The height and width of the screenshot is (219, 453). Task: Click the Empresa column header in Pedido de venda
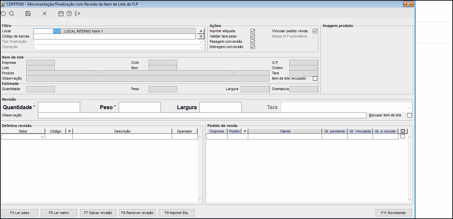click(x=217, y=131)
